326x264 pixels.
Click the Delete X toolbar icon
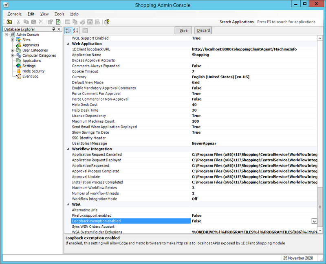(41, 22)
